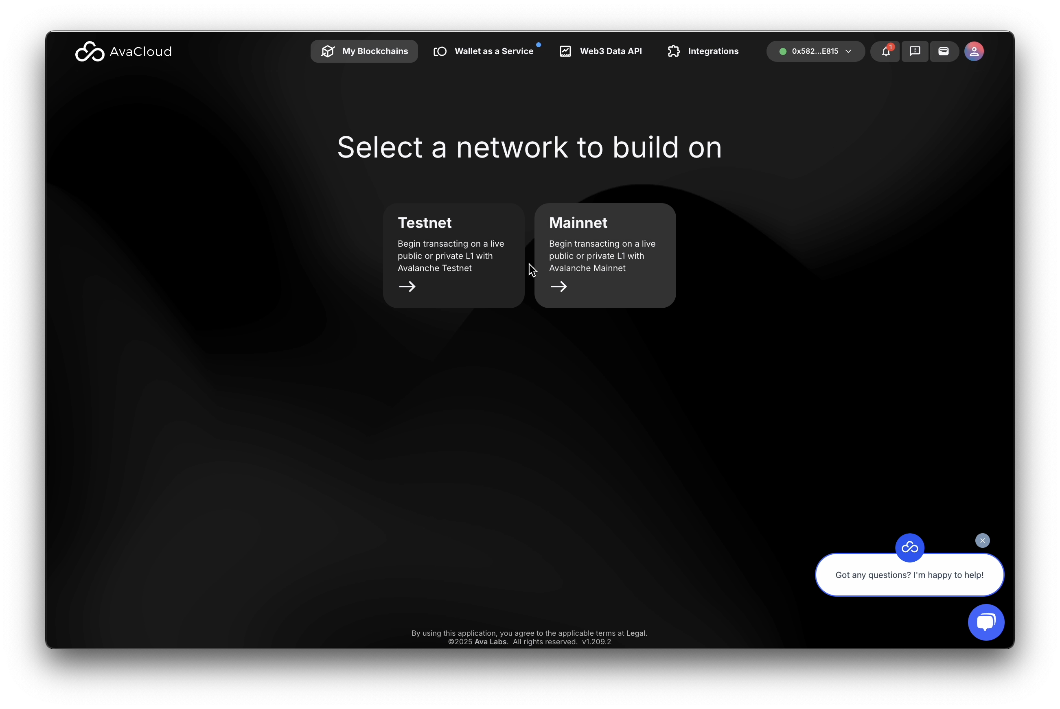This screenshot has height=709, width=1060.
Task: Open the blue chat launcher
Action: coord(986,622)
